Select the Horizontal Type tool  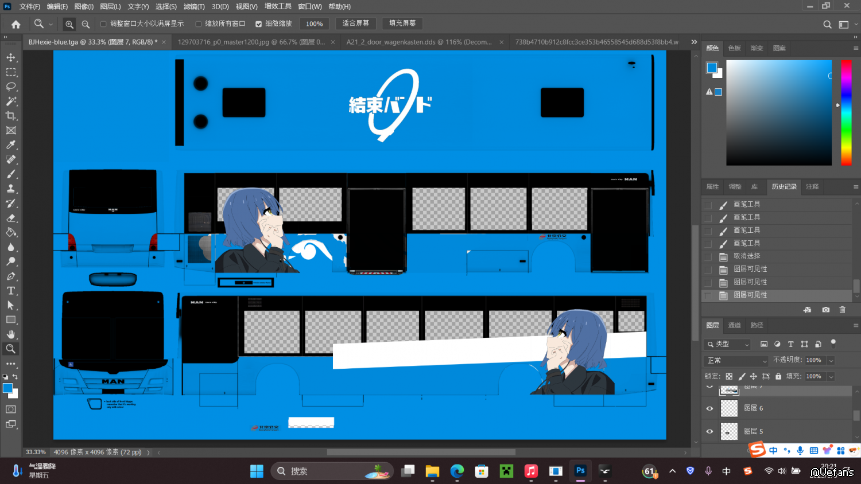[11, 291]
